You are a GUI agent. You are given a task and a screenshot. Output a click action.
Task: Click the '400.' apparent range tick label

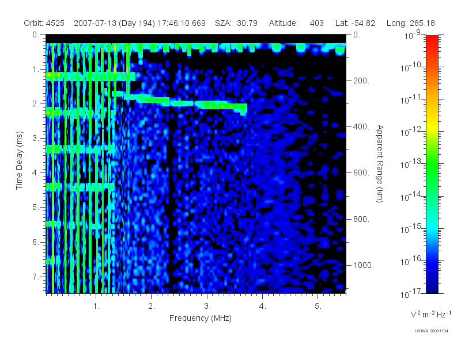361,126
